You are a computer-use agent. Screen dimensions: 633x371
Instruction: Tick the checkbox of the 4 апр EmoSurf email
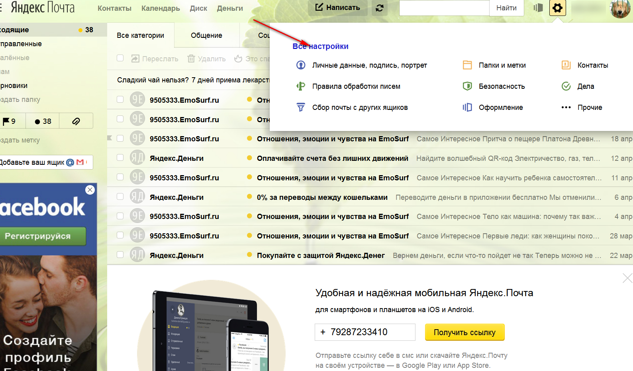[x=120, y=216]
